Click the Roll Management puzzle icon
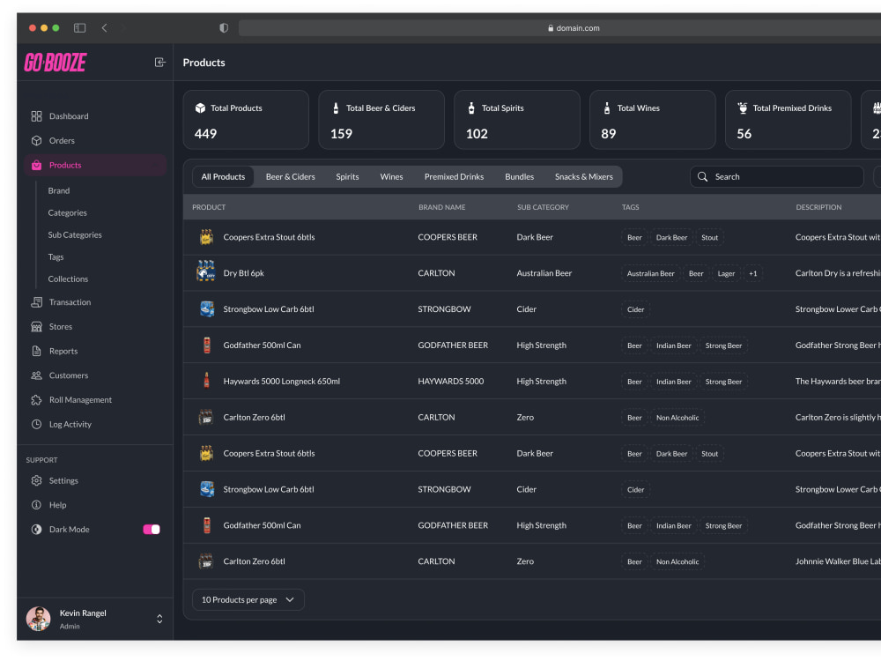881x661 pixels. pyautogui.click(x=36, y=400)
